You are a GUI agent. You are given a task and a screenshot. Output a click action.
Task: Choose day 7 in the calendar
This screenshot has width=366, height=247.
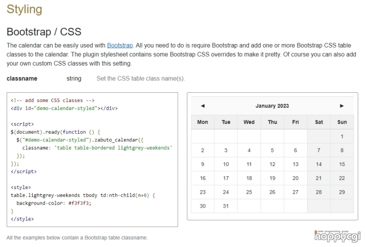319,150
